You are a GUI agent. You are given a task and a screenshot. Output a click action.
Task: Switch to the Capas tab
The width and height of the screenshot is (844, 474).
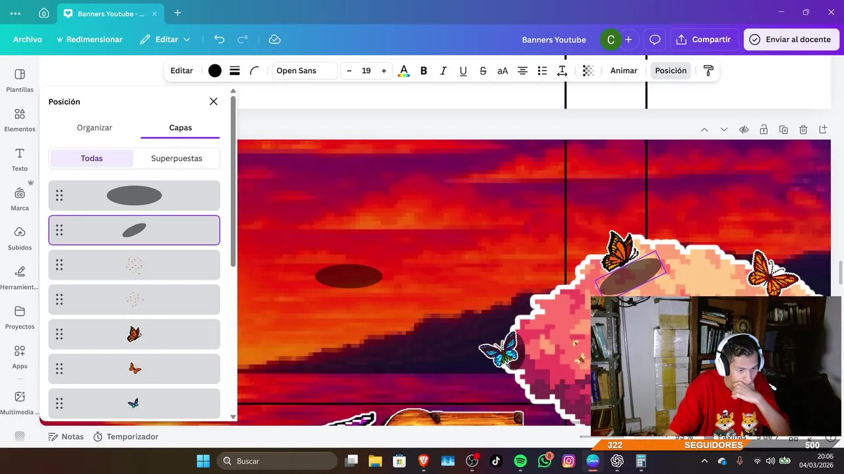coord(180,128)
